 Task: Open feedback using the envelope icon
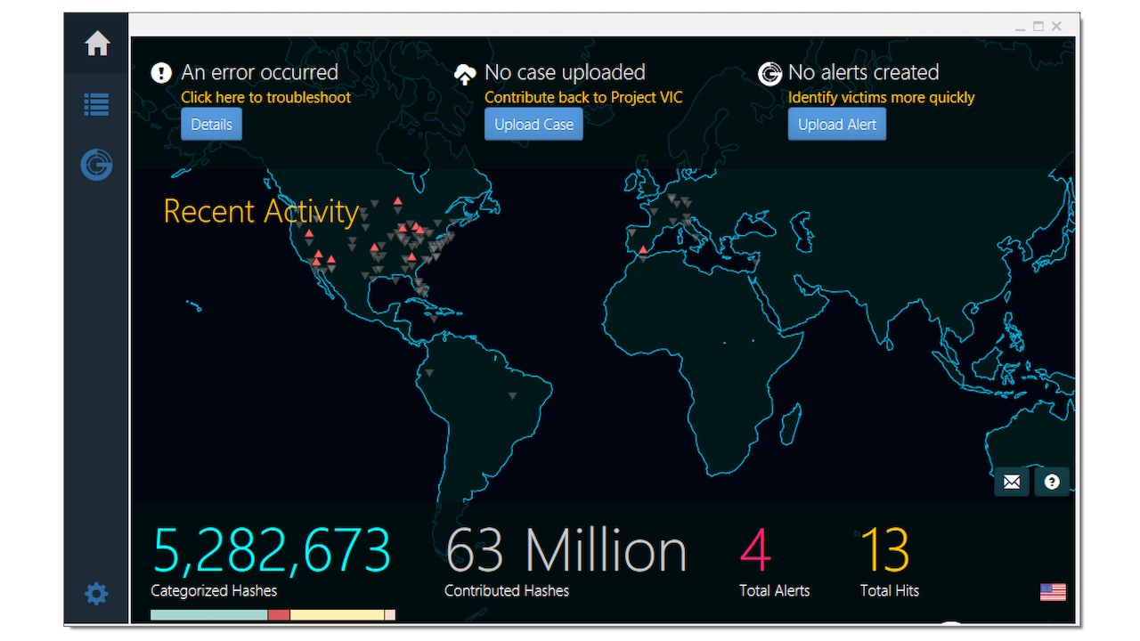click(x=1011, y=482)
